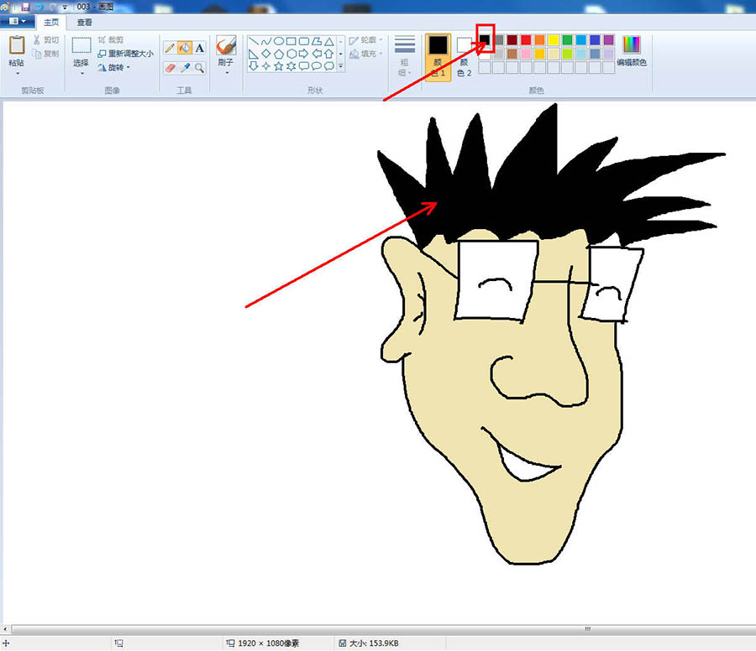Click the scrollbar left arrow
The height and width of the screenshot is (651, 756).
click(x=5, y=629)
